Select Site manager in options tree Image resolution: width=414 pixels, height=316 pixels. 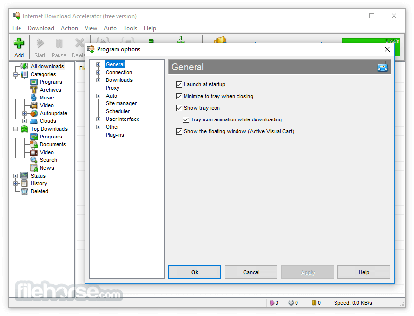tap(121, 103)
